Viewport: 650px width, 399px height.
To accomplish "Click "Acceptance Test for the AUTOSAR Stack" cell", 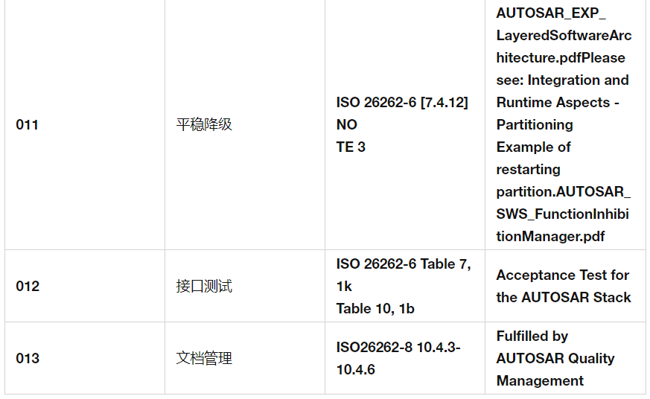I will click(564, 286).
